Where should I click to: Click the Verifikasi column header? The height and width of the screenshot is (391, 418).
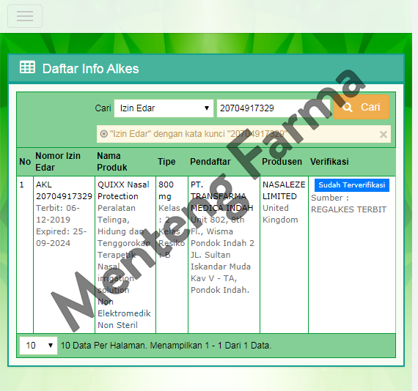[329, 162]
